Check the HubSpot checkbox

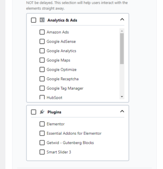coord(42,97)
